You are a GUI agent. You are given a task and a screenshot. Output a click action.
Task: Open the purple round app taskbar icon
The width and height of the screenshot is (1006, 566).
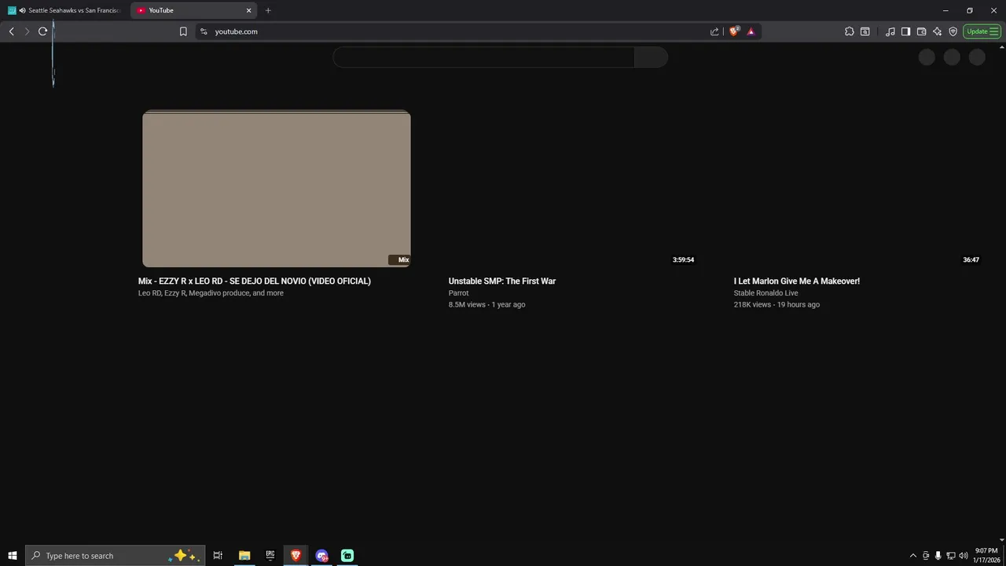pyautogui.click(x=321, y=556)
